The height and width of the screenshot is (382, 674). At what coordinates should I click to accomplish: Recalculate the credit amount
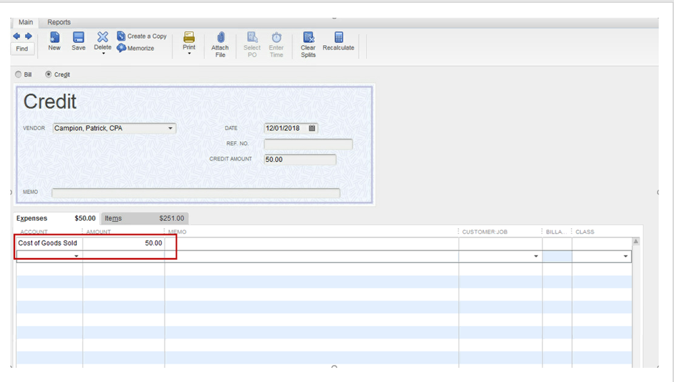338,41
